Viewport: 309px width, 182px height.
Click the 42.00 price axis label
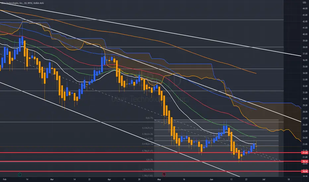pyautogui.click(x=305, y=22)
